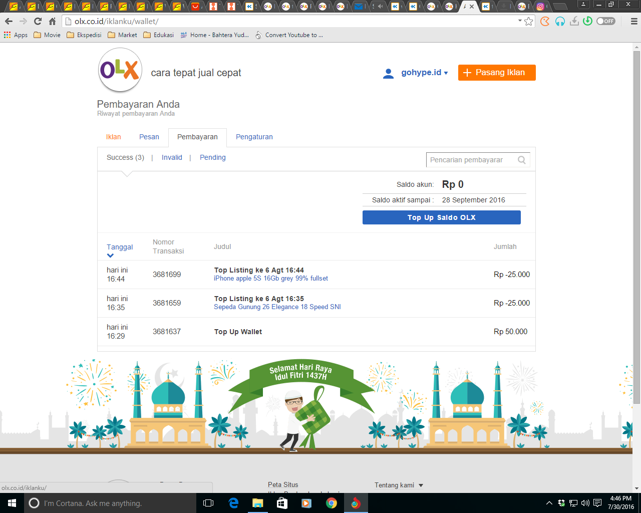Click the search magnifier icon
Screen dimensions: 641x513
(x=522, y=160)
